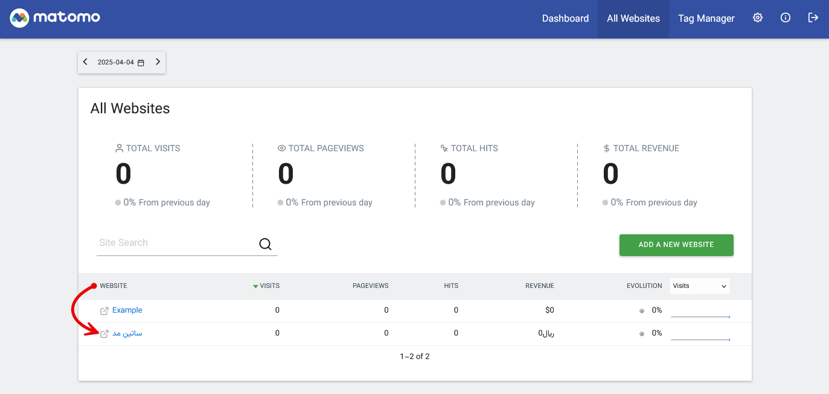Open the Example website link
Viewport: 829px width, 394px height.
(x=127, y=310)
